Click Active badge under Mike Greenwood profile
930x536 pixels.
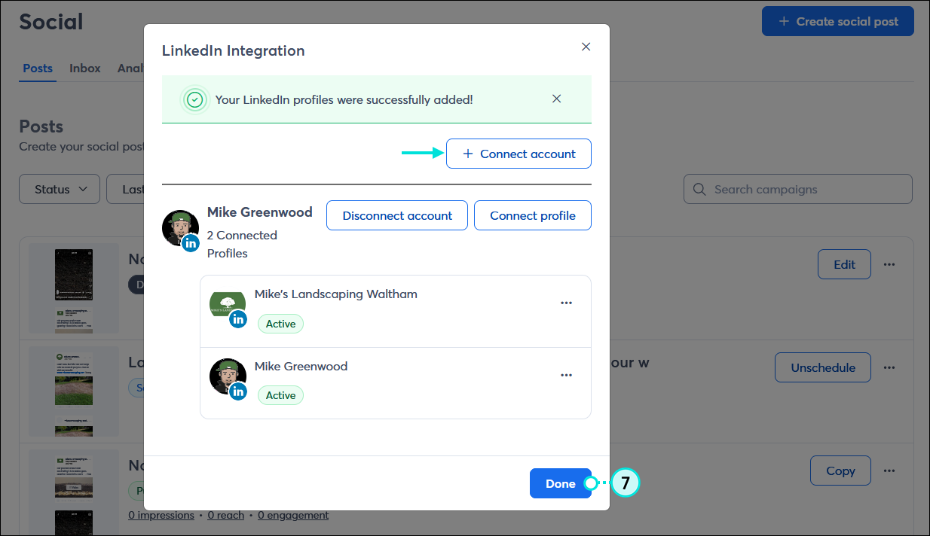coord(280,395)
